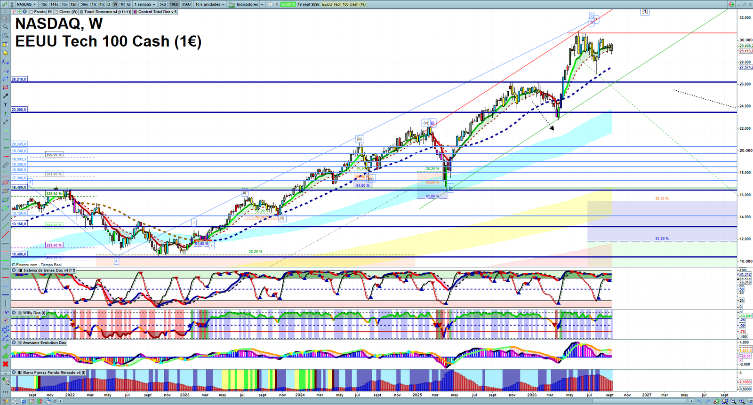Select the dark blue horizontal line style
This screenshot has width=753, height=405.
click(5, 295)
